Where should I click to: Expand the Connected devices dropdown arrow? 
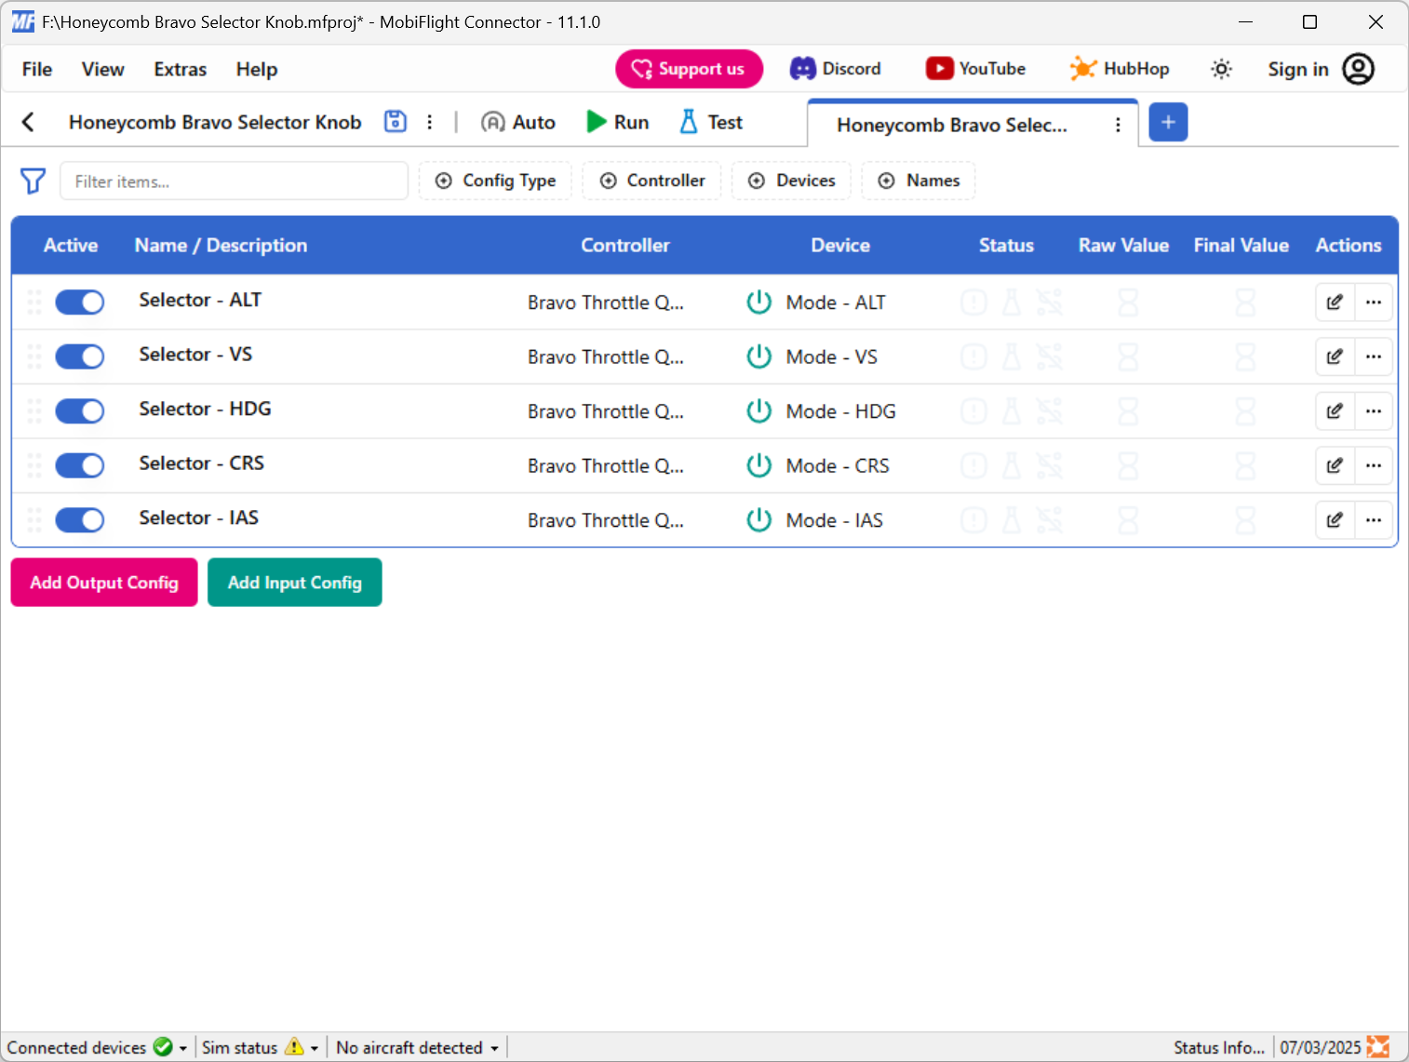[183, 1048]
